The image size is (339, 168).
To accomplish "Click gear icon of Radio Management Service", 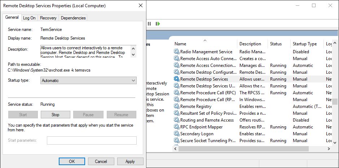I will tap(177, 52).
